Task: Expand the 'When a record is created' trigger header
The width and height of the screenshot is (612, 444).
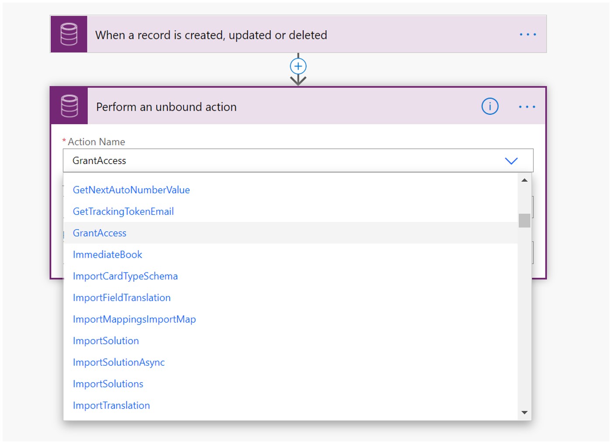Action: [x=298, y=34]
